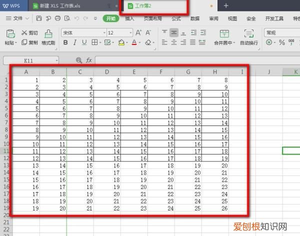Open the 页面布局 Page Layout tab

(x=153, y=18)
